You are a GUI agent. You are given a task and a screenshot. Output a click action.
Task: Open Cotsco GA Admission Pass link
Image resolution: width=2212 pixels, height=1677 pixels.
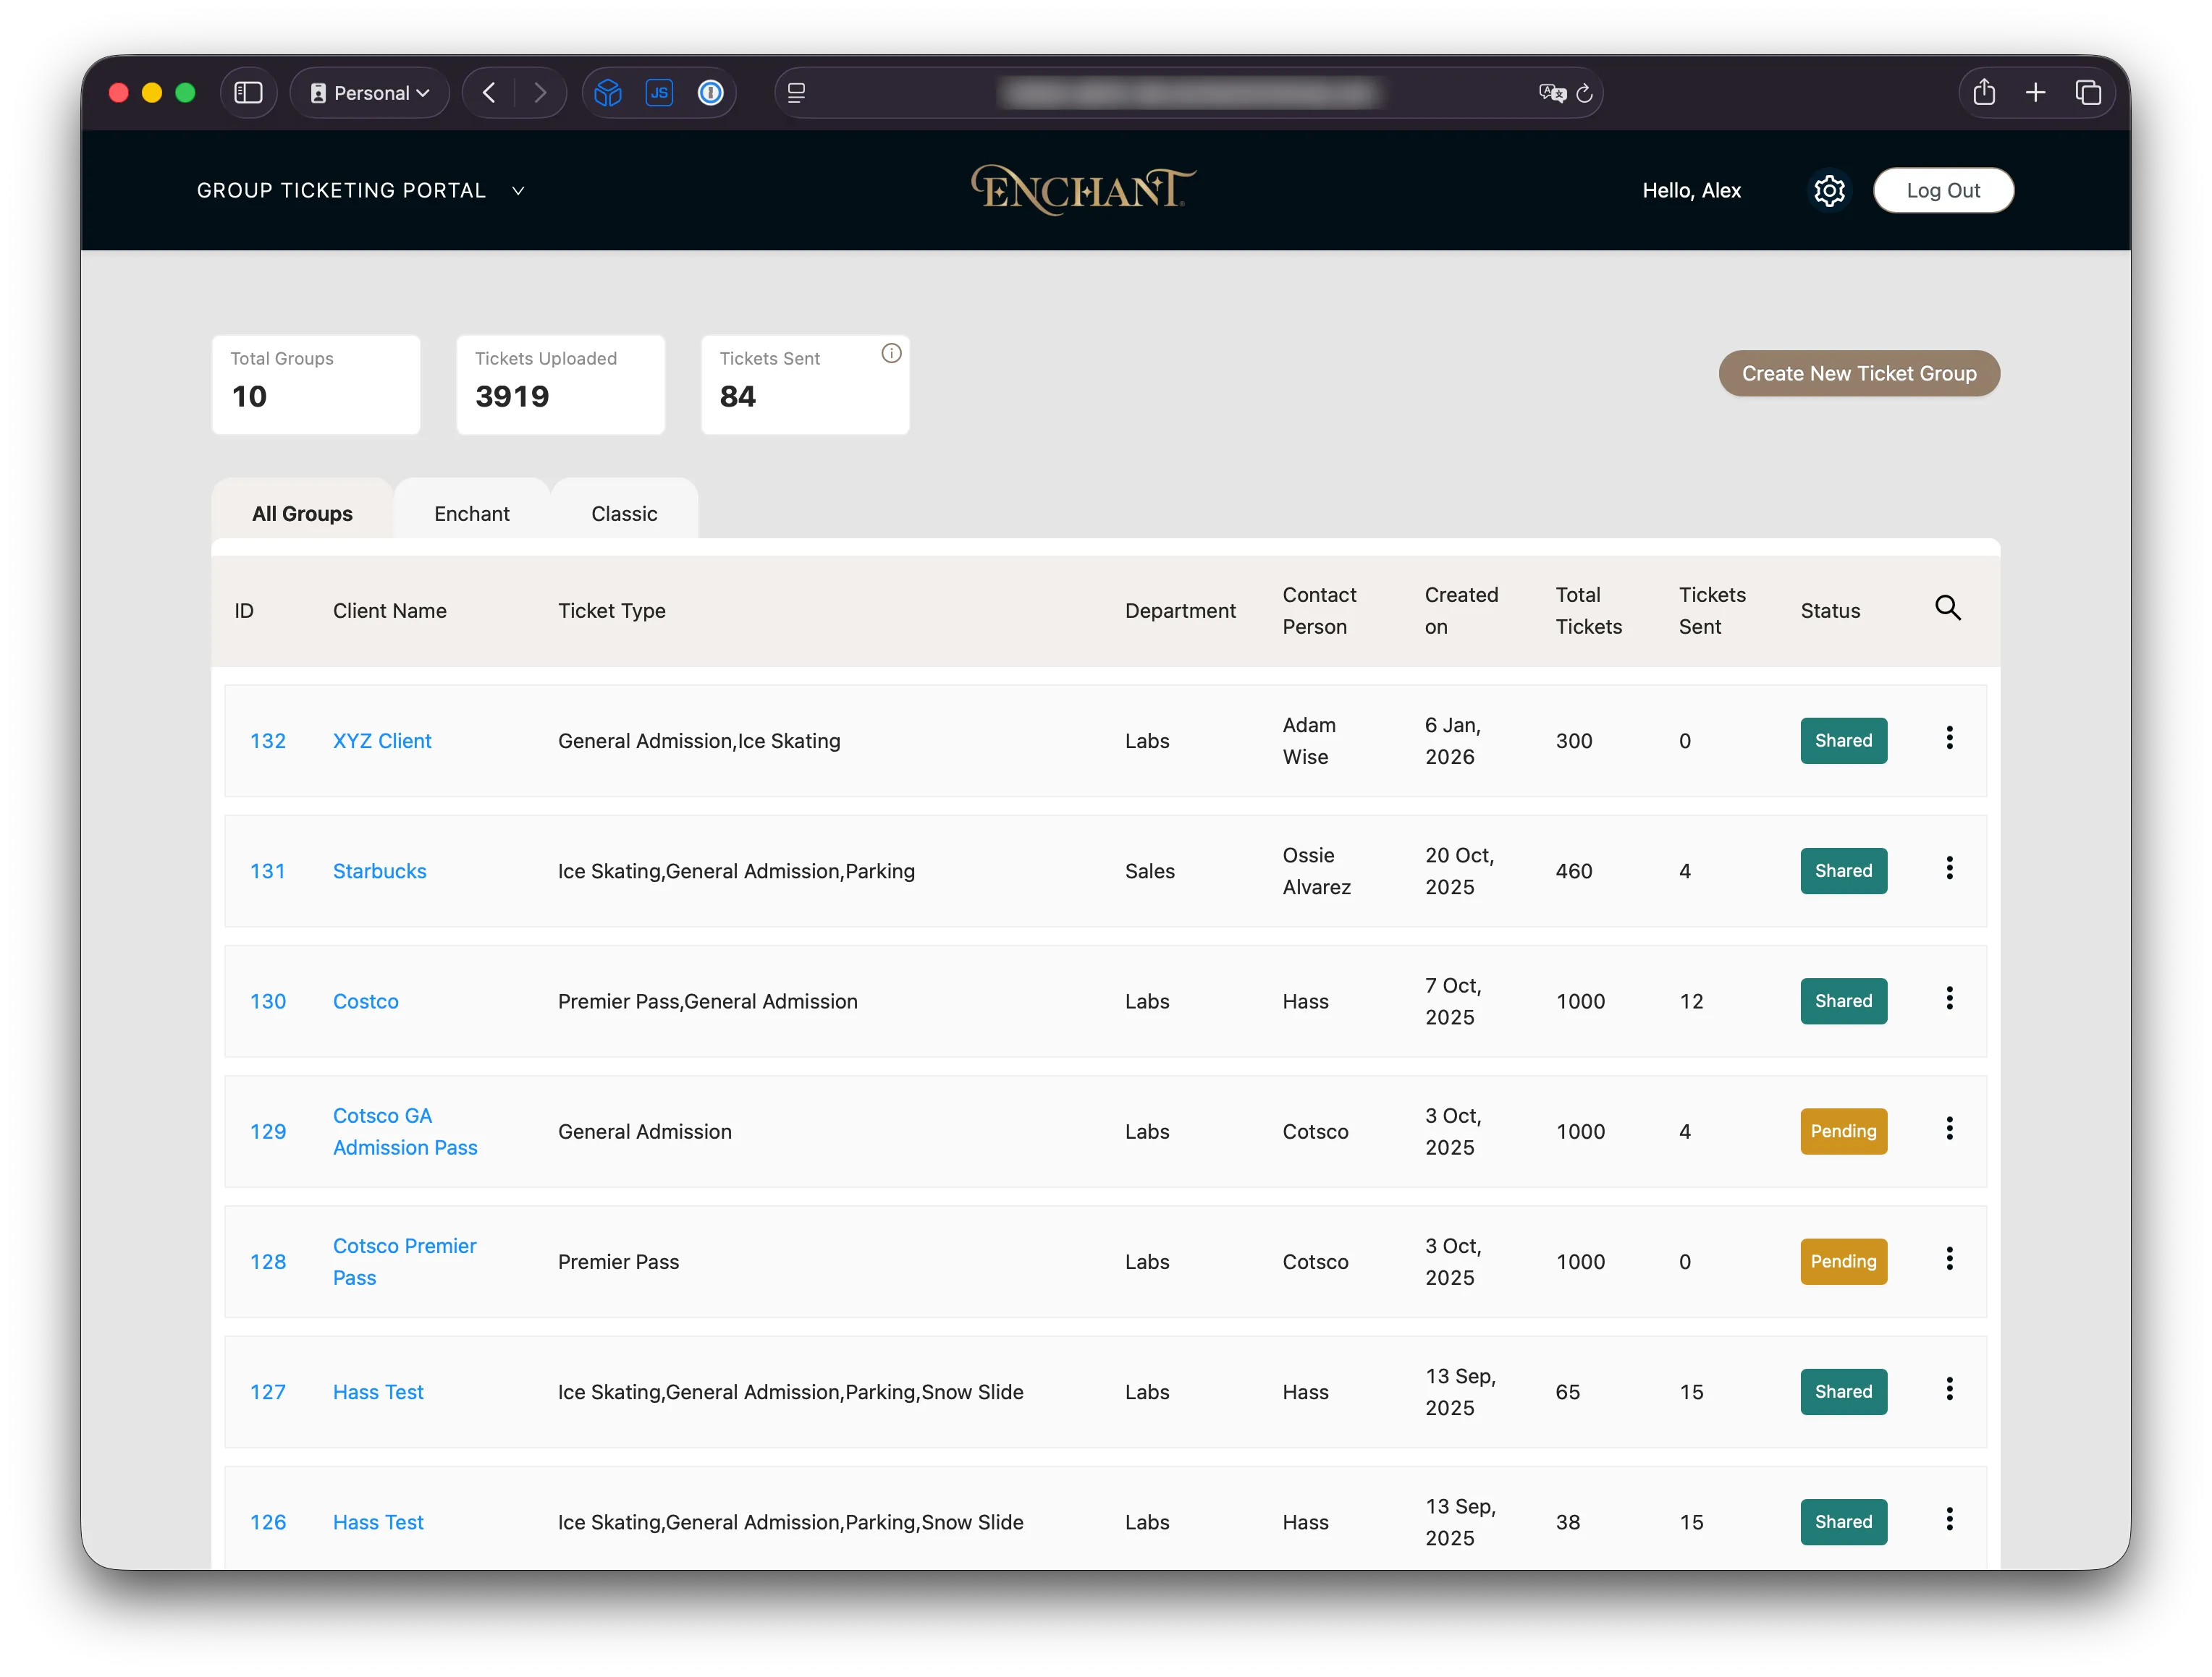click(405, 1132)
